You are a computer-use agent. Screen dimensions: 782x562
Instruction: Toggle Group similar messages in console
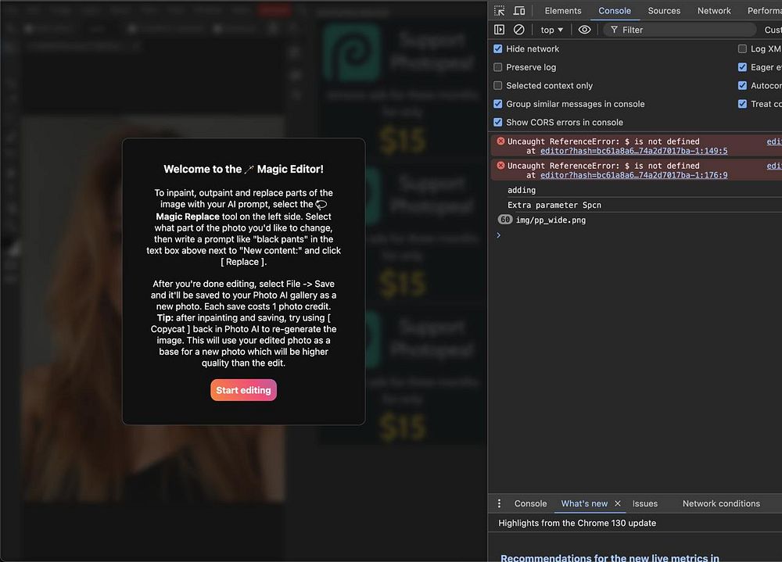coord(497,104)
